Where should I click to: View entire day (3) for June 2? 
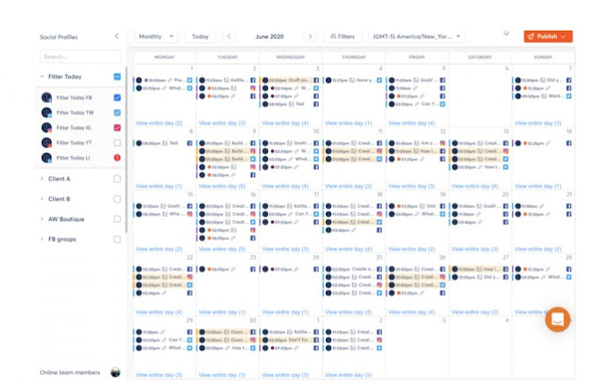(x=222, y=123)
